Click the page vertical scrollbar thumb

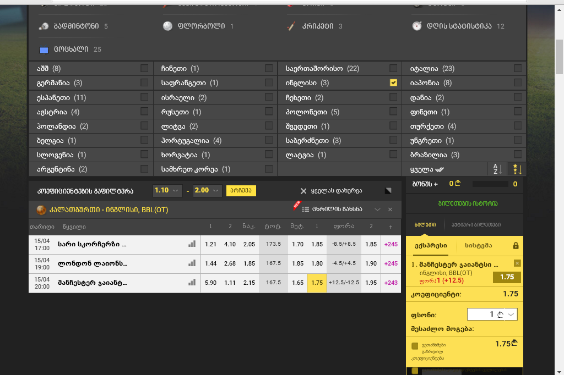pyautogui.click(x=559, y=57)
